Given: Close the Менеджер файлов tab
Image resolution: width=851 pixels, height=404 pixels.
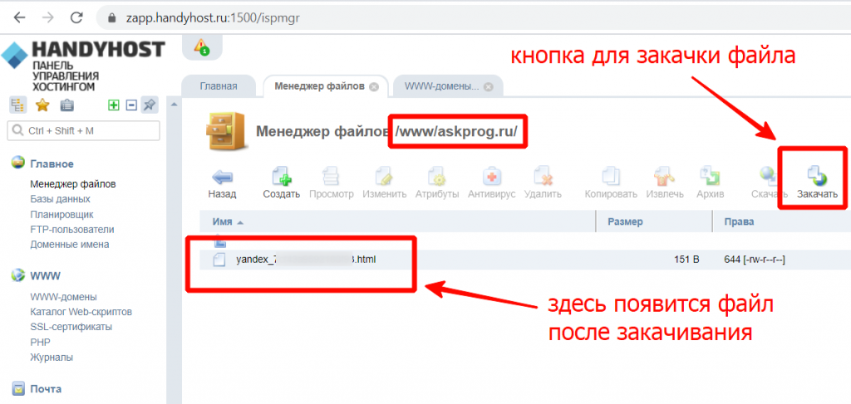Looking at the screenshot, I should pos(374,86).
